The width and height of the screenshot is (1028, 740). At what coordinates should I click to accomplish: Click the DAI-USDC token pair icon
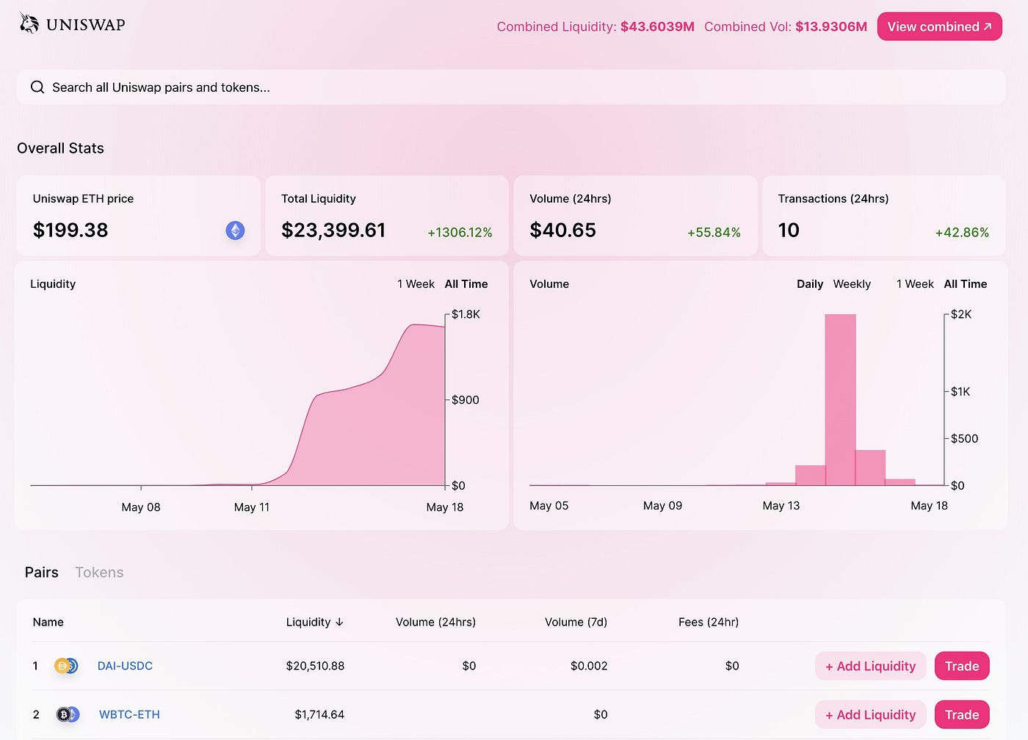[x=66, y=666]
